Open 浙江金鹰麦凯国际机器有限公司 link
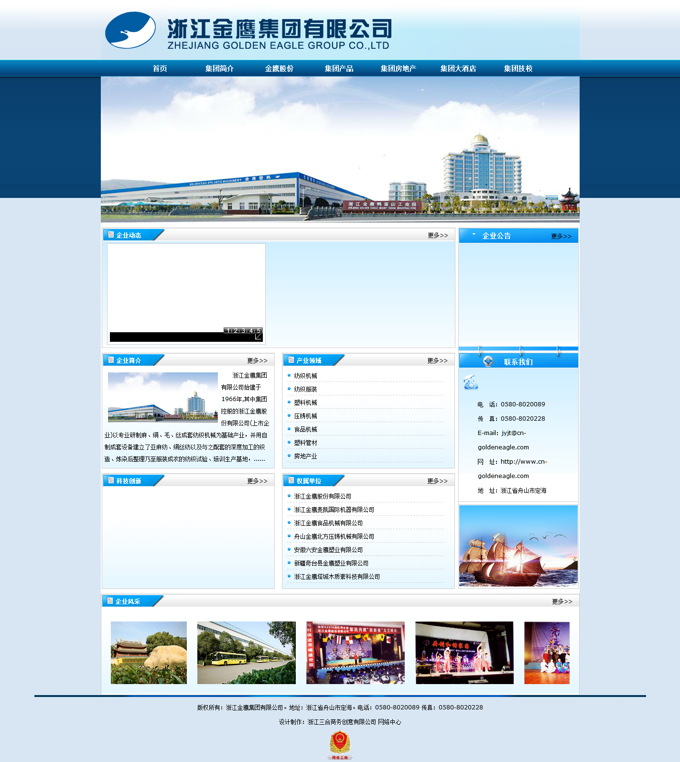Screen dimensions: 680x762 point(334,510)
